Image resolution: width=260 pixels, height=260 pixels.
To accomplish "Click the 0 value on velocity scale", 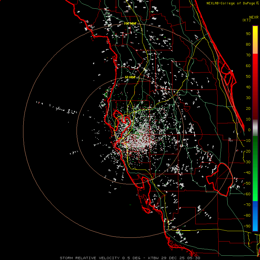I will pyautogui.click(x=249, y=130).
